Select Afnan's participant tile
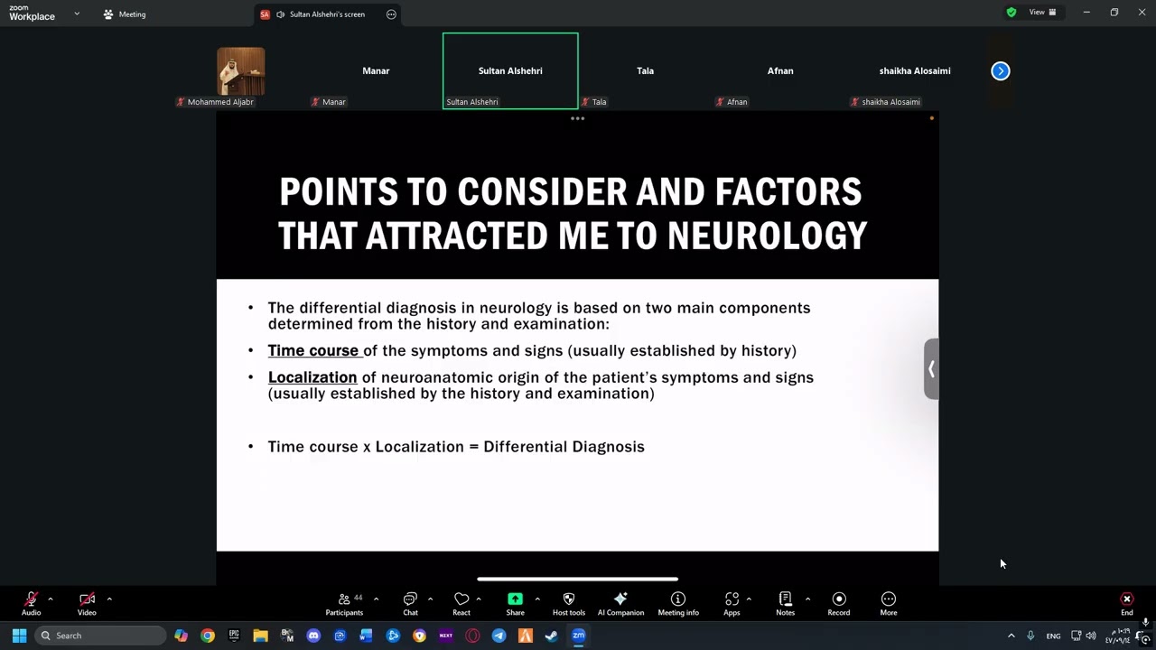The width and height of the screenshot is (1156, 650). tap(780, 70)
